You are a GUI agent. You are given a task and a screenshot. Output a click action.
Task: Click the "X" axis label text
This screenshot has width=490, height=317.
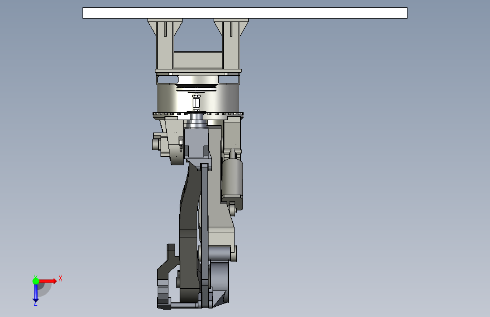tap(60, 278)
